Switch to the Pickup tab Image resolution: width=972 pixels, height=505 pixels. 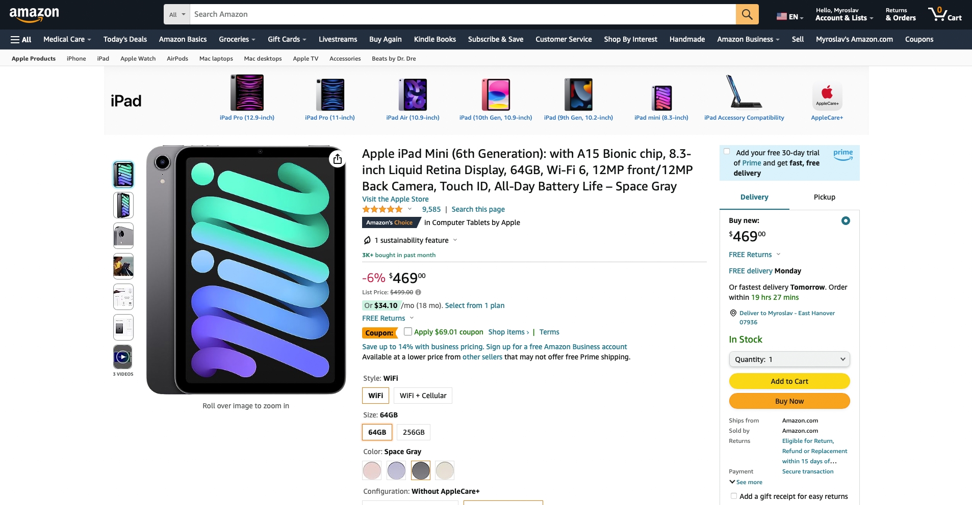(x=824, y=197)
